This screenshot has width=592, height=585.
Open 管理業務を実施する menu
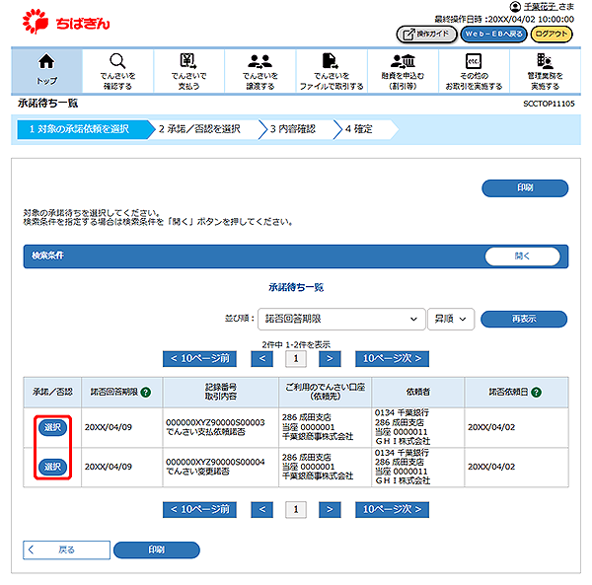click(545, 69)
